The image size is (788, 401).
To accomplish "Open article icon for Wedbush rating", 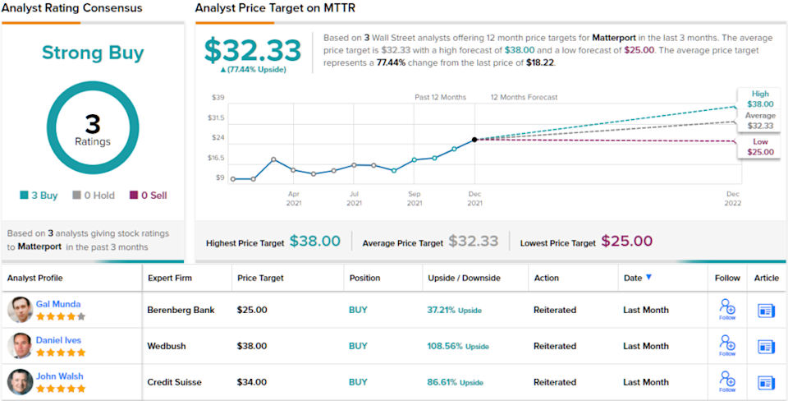I will tap(766, 346).
